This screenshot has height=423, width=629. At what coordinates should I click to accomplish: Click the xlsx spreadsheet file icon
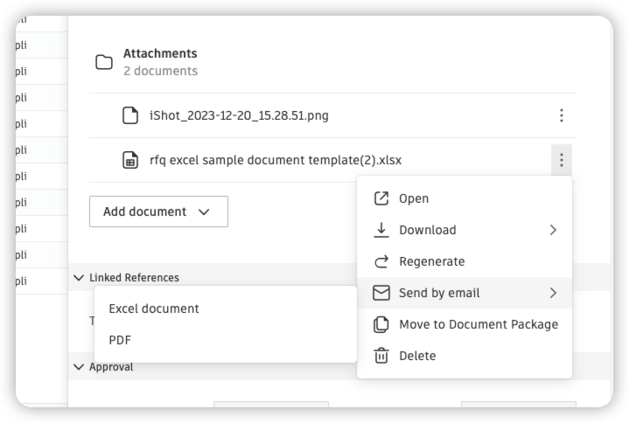(130, 160)
